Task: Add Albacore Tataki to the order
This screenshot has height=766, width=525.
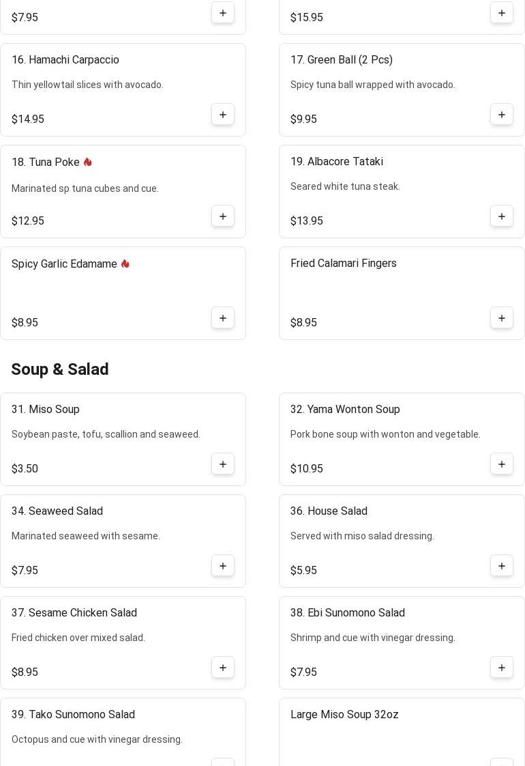Action: pos(502,216)
